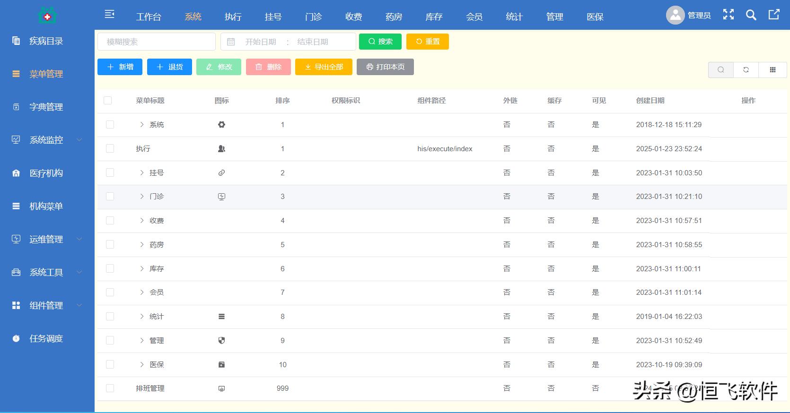Switch to 医保 top menu
The height and width of the screenshot is (413, 790).
coord(595,17)
